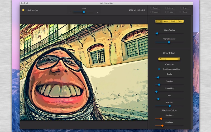Click the Fit size button

170,12
